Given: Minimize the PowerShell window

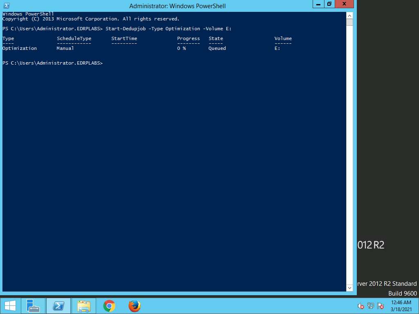Looking at the screenshot, I should pos(318,4).
